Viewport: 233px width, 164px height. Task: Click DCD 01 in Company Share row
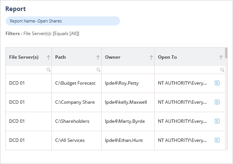point(17,102)
